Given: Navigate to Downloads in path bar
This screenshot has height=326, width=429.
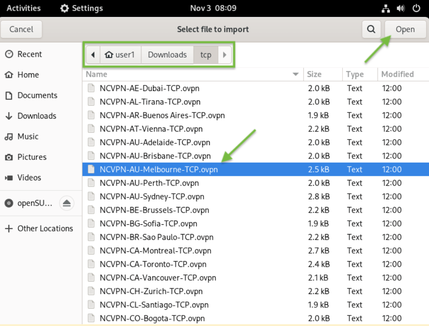Looking at the screenshot, I should coord(167,55).
